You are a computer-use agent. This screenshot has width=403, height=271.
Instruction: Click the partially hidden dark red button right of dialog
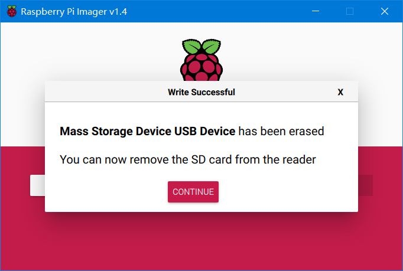(365, 185)
